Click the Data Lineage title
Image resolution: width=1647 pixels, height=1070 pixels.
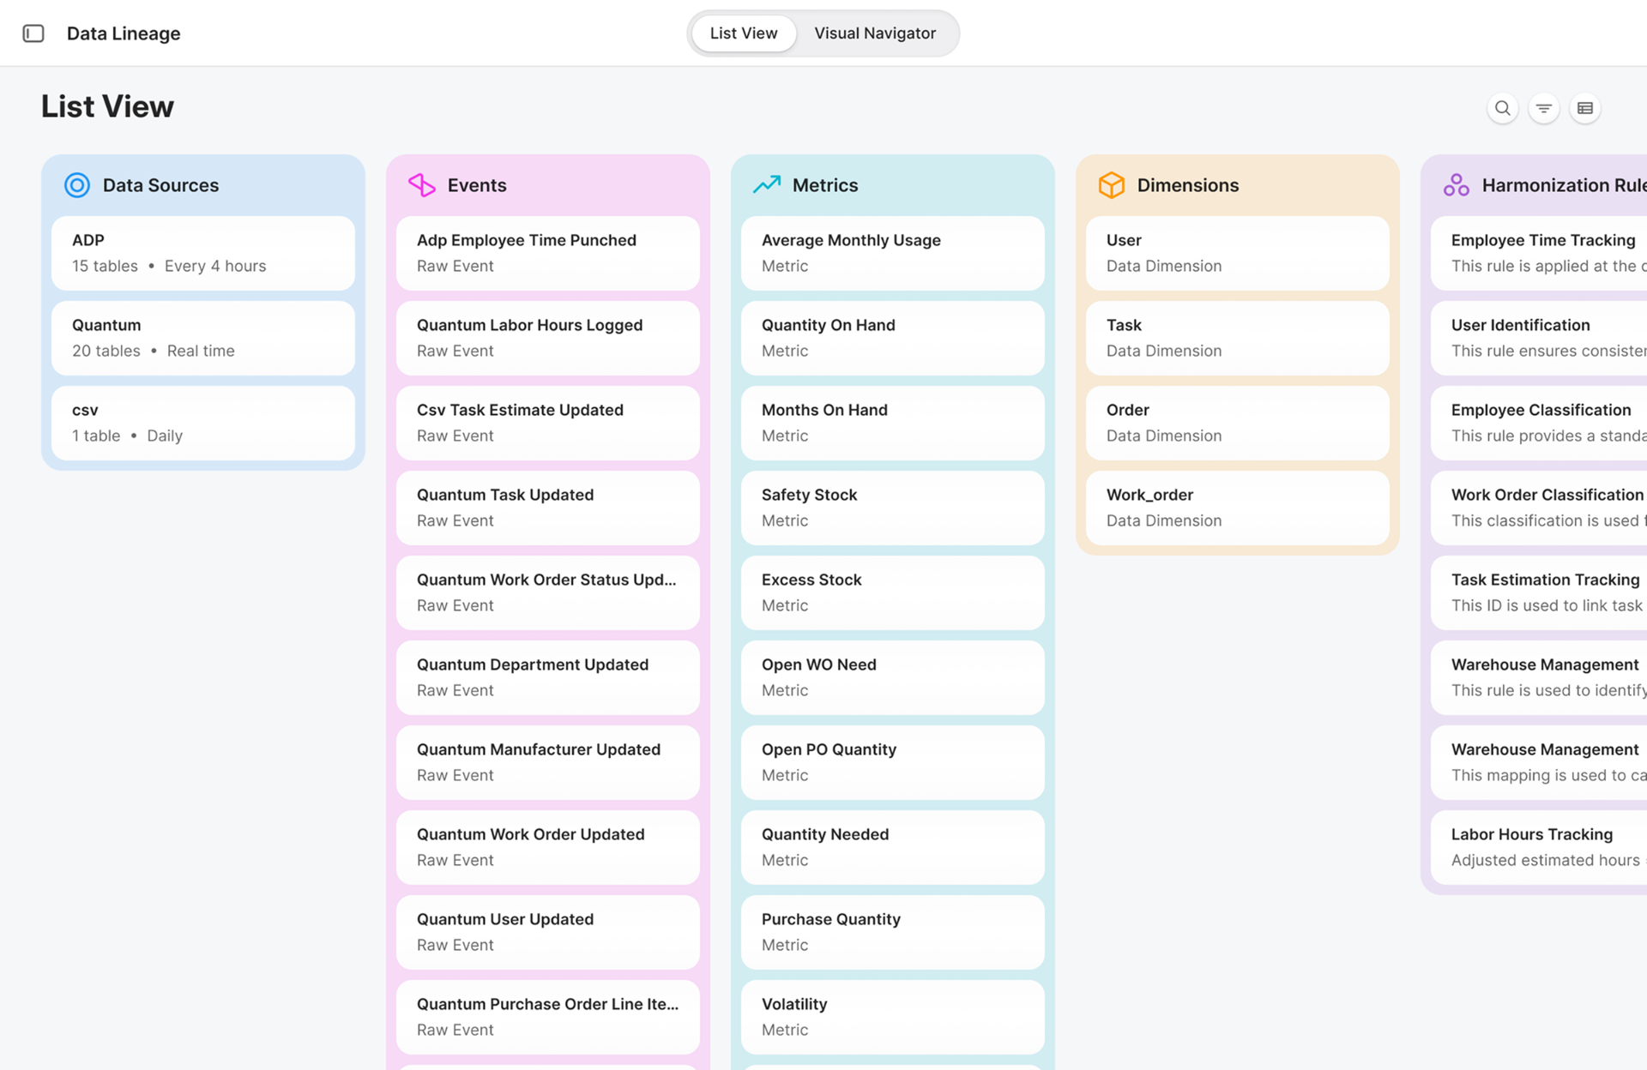click(x=124, y=33)
